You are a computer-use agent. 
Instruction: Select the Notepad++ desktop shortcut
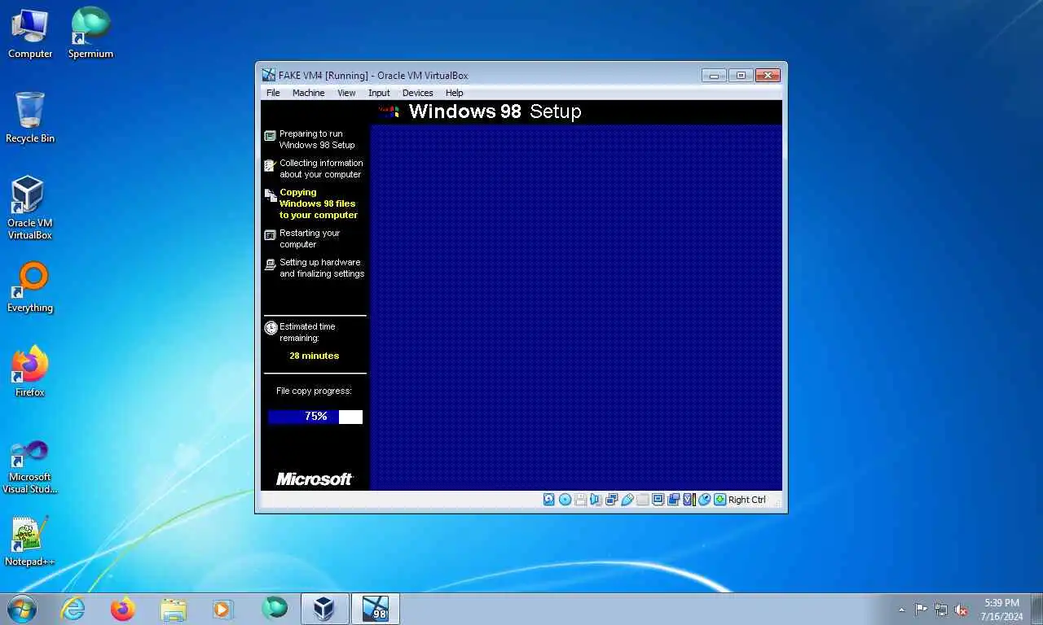coord(30,541)
